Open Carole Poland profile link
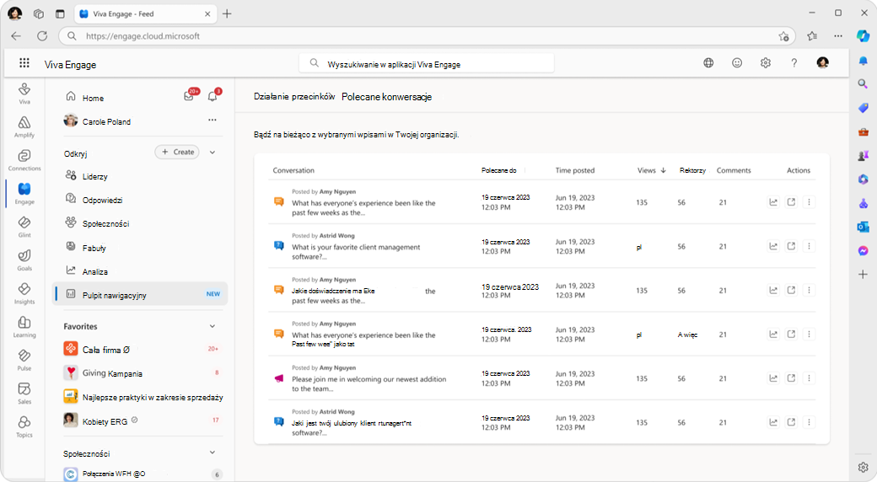877x482 pixels. (106, 121)
